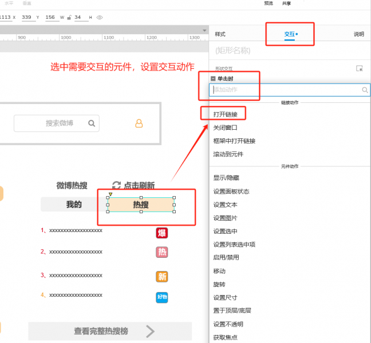Select 框架中打开链接 action
371x343 pixels.
(234, 141)
